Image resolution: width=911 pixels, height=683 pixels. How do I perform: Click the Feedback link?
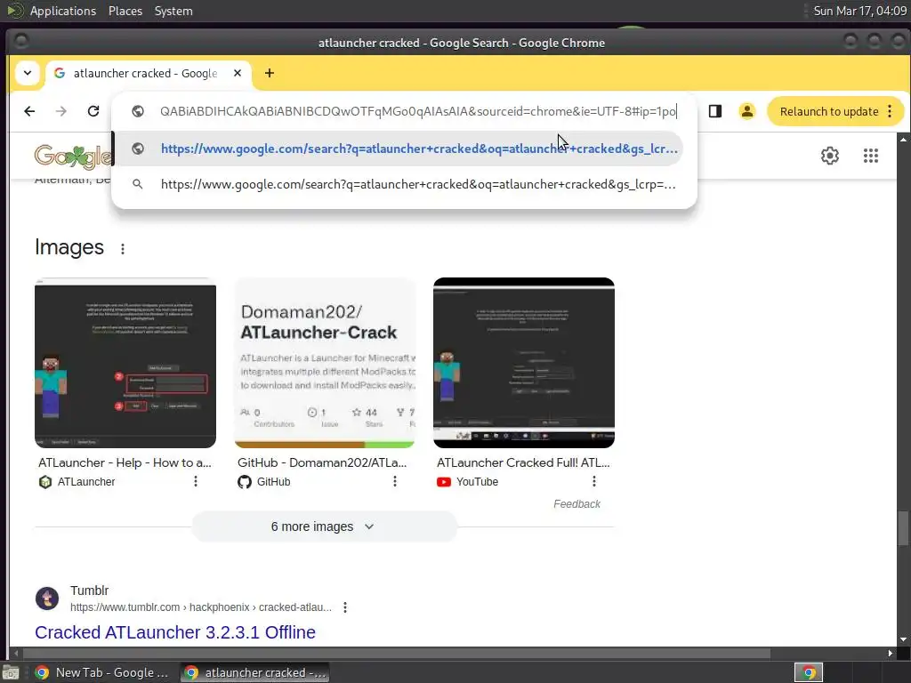click(x=576, y=504)
